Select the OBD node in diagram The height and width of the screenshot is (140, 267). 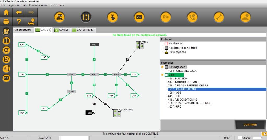pos(94,45)
